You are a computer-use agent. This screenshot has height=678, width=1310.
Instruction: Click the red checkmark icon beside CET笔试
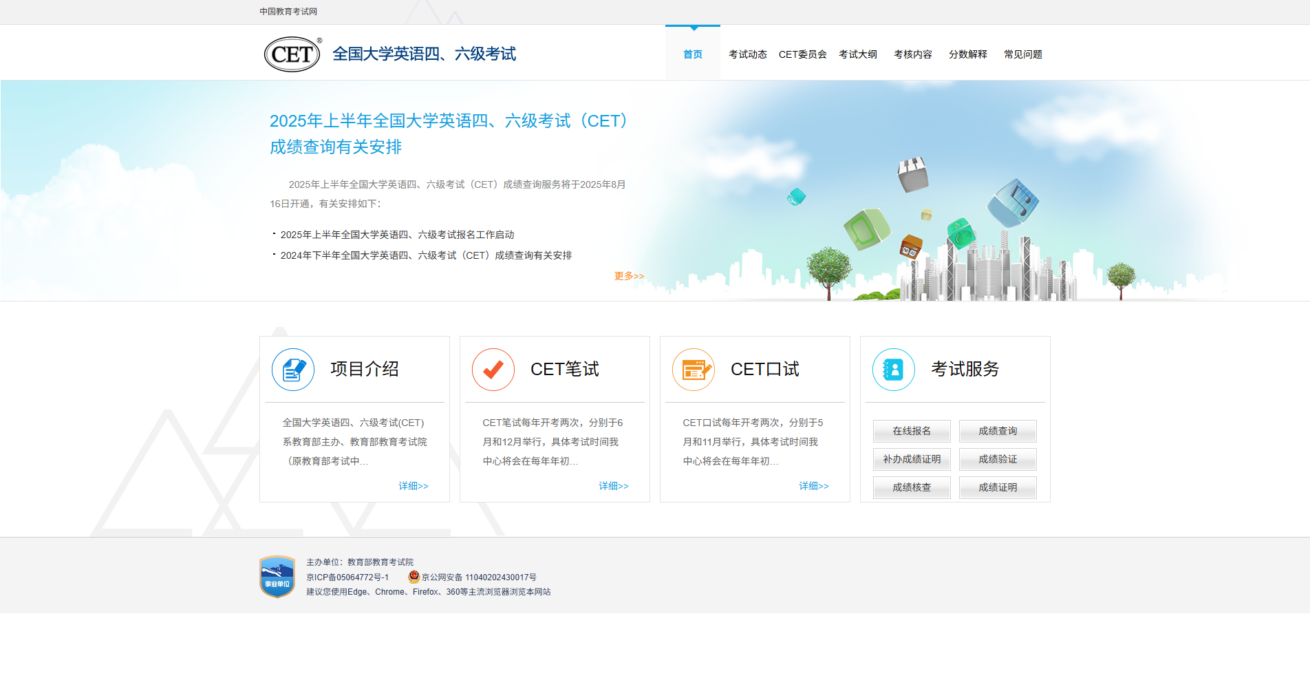click(493, 369)
